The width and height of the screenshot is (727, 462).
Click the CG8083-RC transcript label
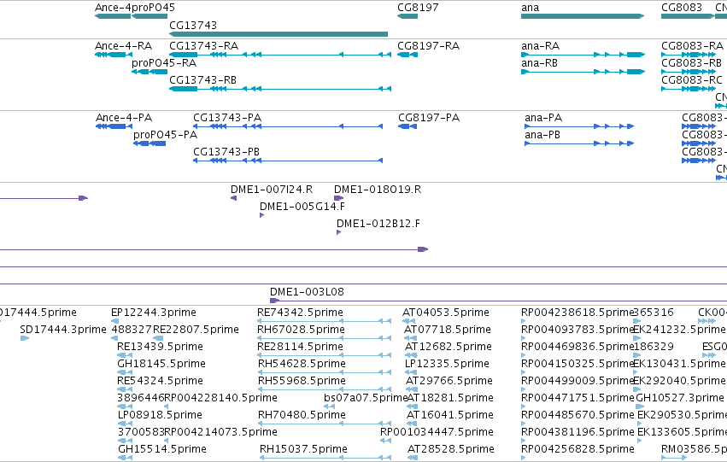pyautogui.click(x=692, y=80)
